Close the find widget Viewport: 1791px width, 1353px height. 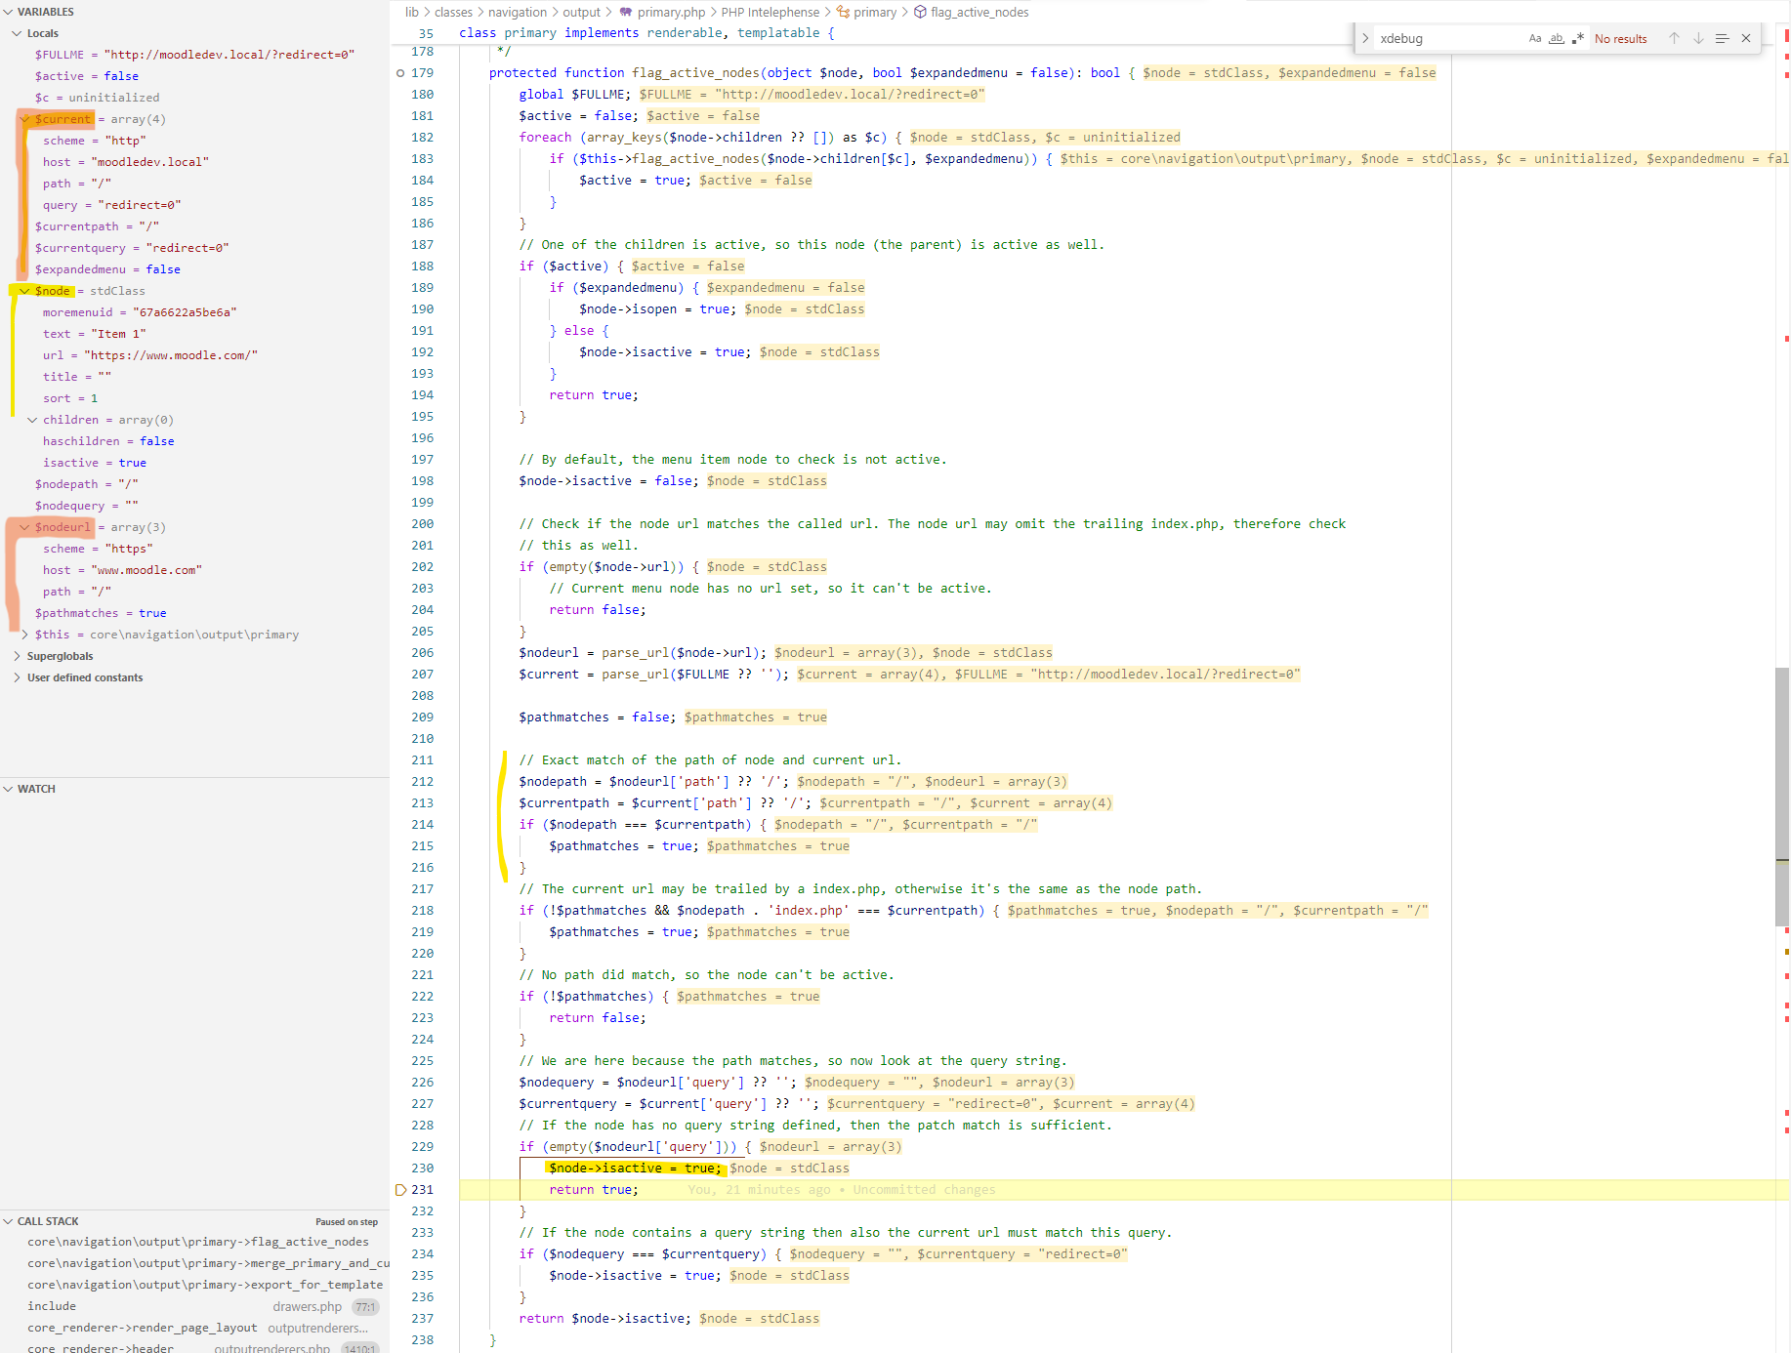click(1746, 38)
